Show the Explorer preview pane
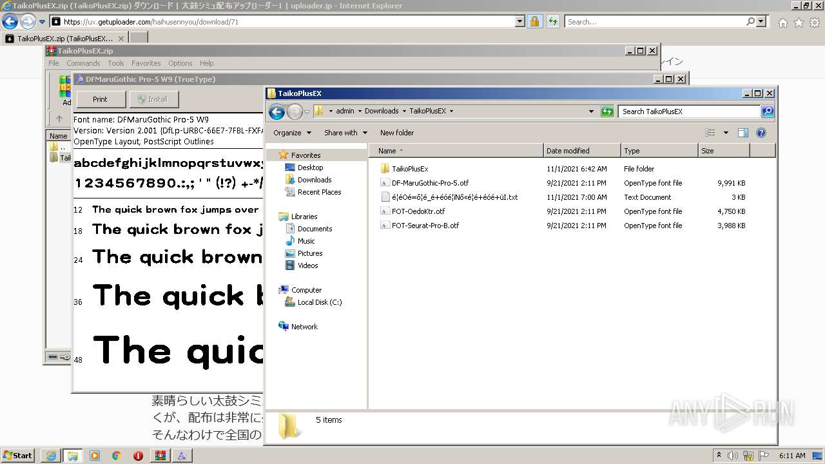This screenshot has height=464, width=825. coord(743,133)
